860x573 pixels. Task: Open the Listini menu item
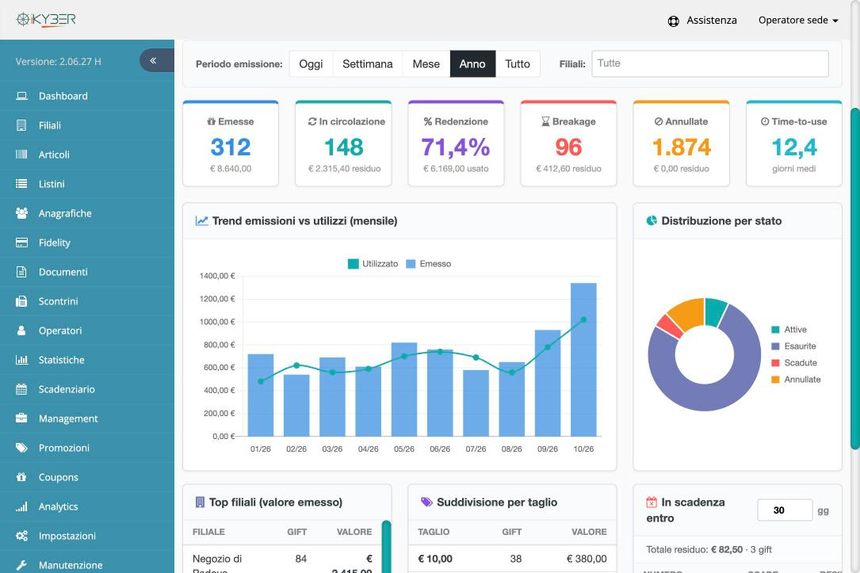(87, 184)
